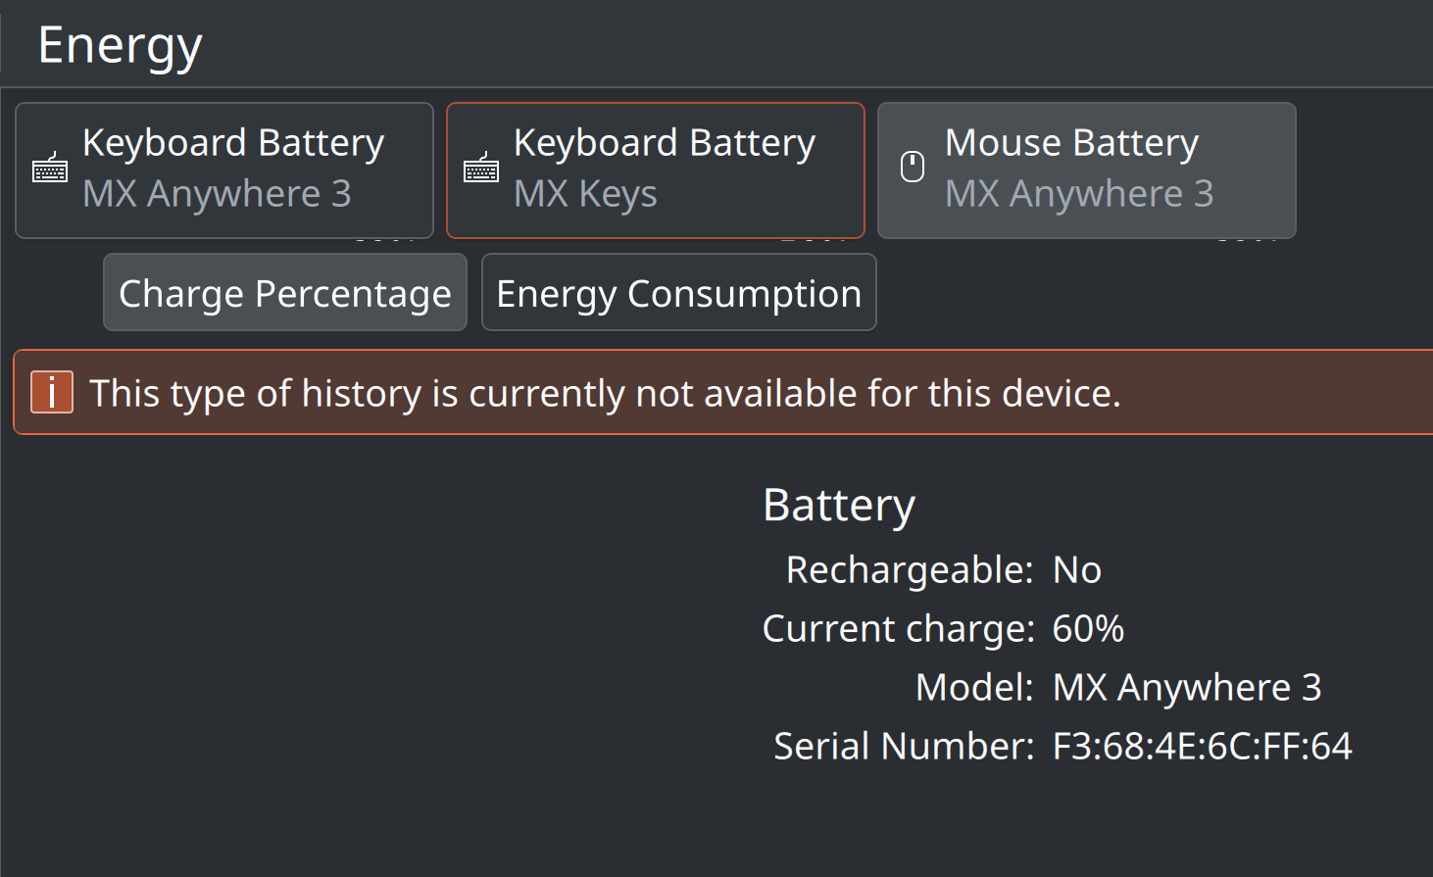This screenshot has width=1433, height=877.
Task: Click the serial number F3:68:4E:6C:FF:64
Action: tap(1203, 746)
